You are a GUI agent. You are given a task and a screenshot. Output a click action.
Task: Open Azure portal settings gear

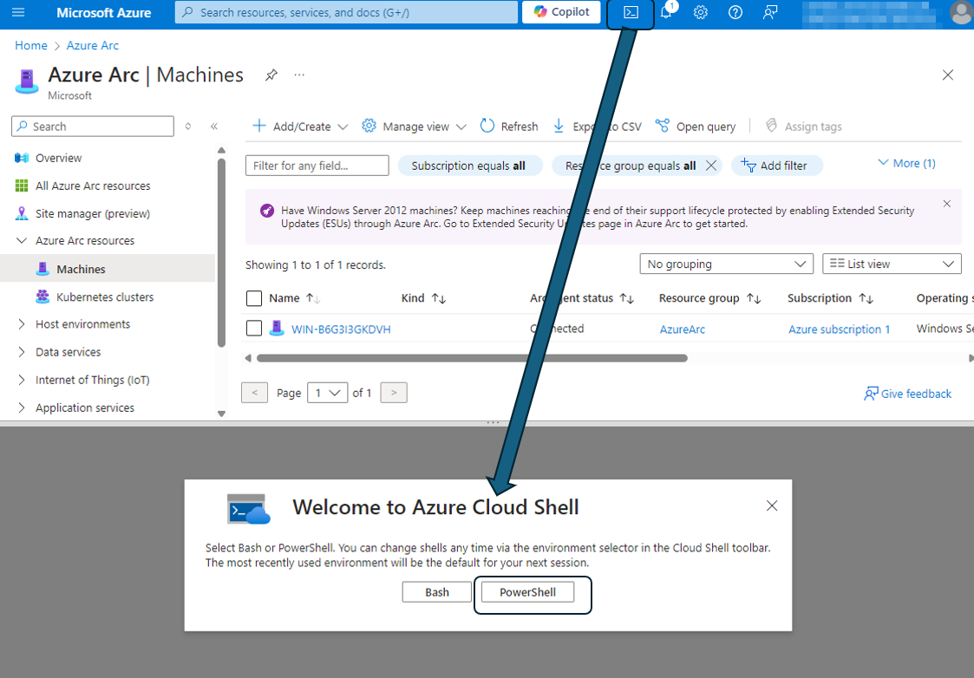[701, 13]
